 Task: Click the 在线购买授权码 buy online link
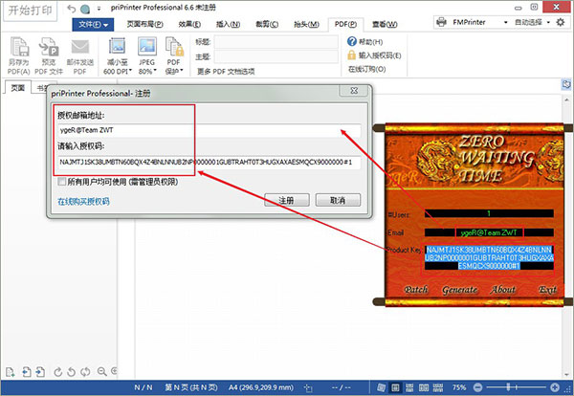coord(83,201)
